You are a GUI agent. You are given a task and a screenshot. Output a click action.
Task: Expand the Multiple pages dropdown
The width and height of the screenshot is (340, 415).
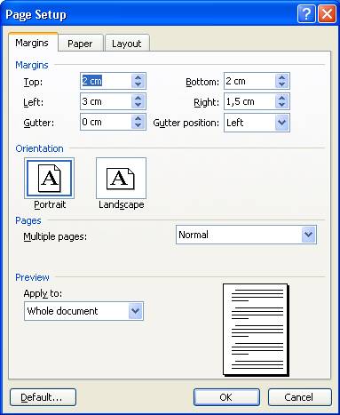point(308,235)
